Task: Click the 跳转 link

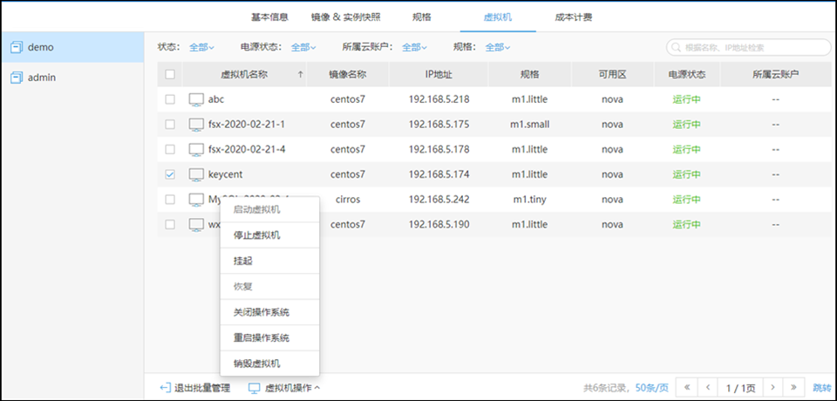Action: coord(822,387)
